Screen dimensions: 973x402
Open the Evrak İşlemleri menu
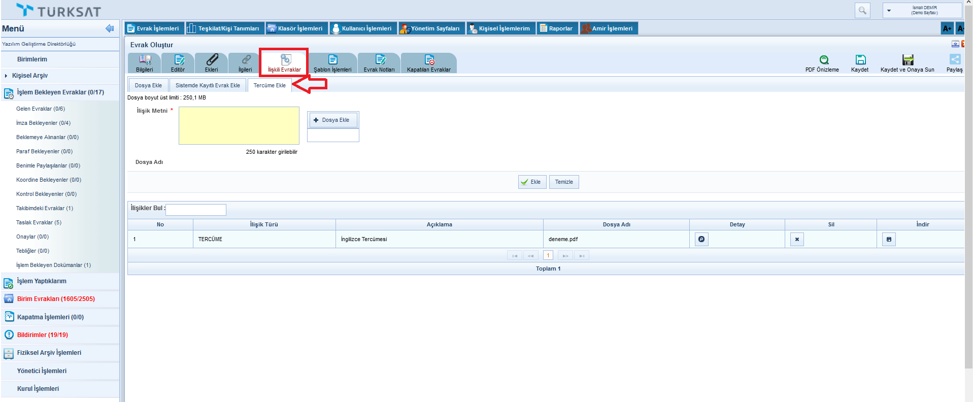(154, 28)
